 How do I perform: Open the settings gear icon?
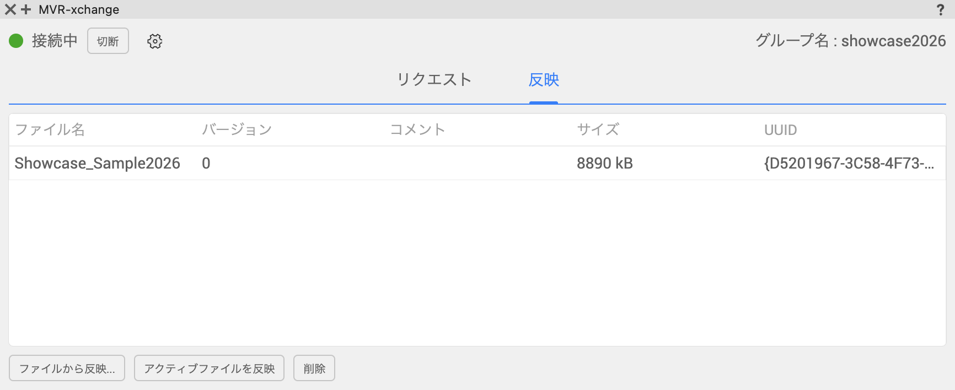(x=155, y=41)
